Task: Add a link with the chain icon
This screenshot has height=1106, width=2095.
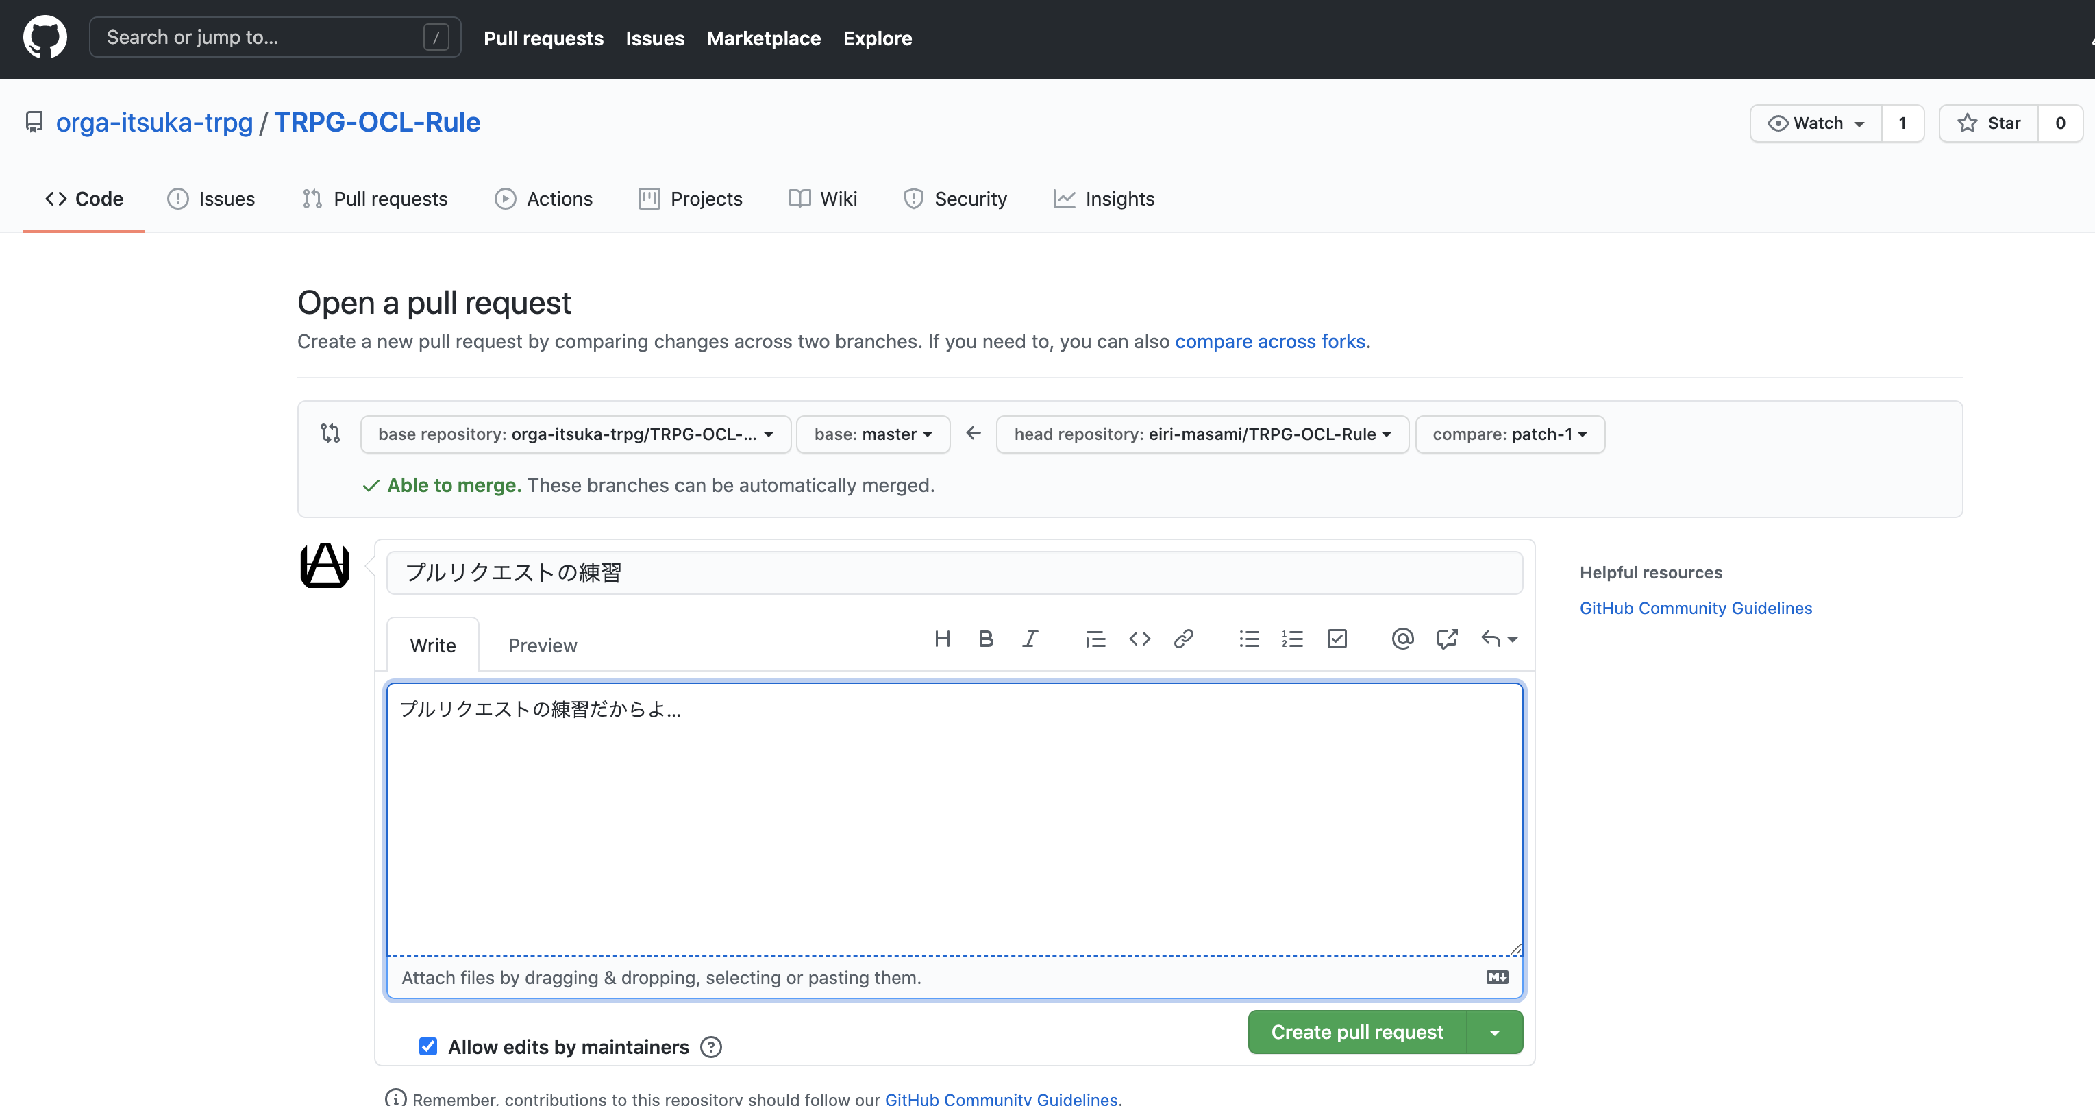Action: 1183,639
